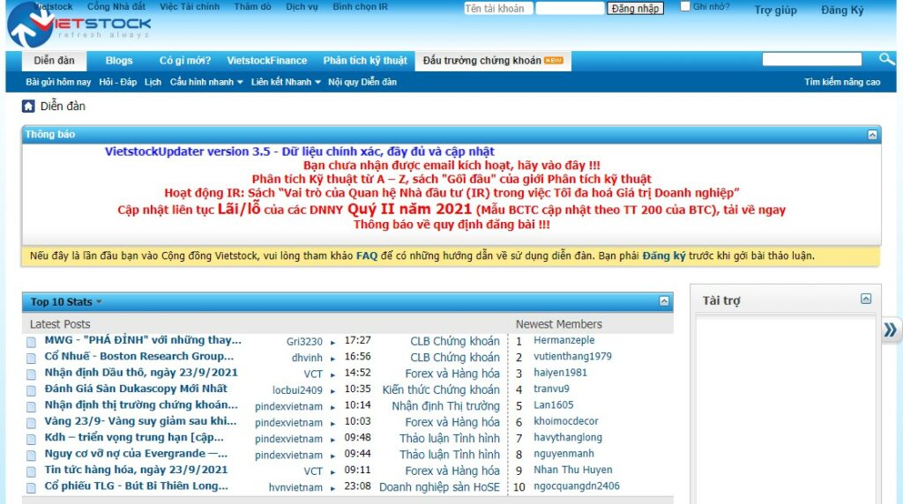Click post icon beside Kdh – triển vọng thread
The image size is (903, 504).
31,439
